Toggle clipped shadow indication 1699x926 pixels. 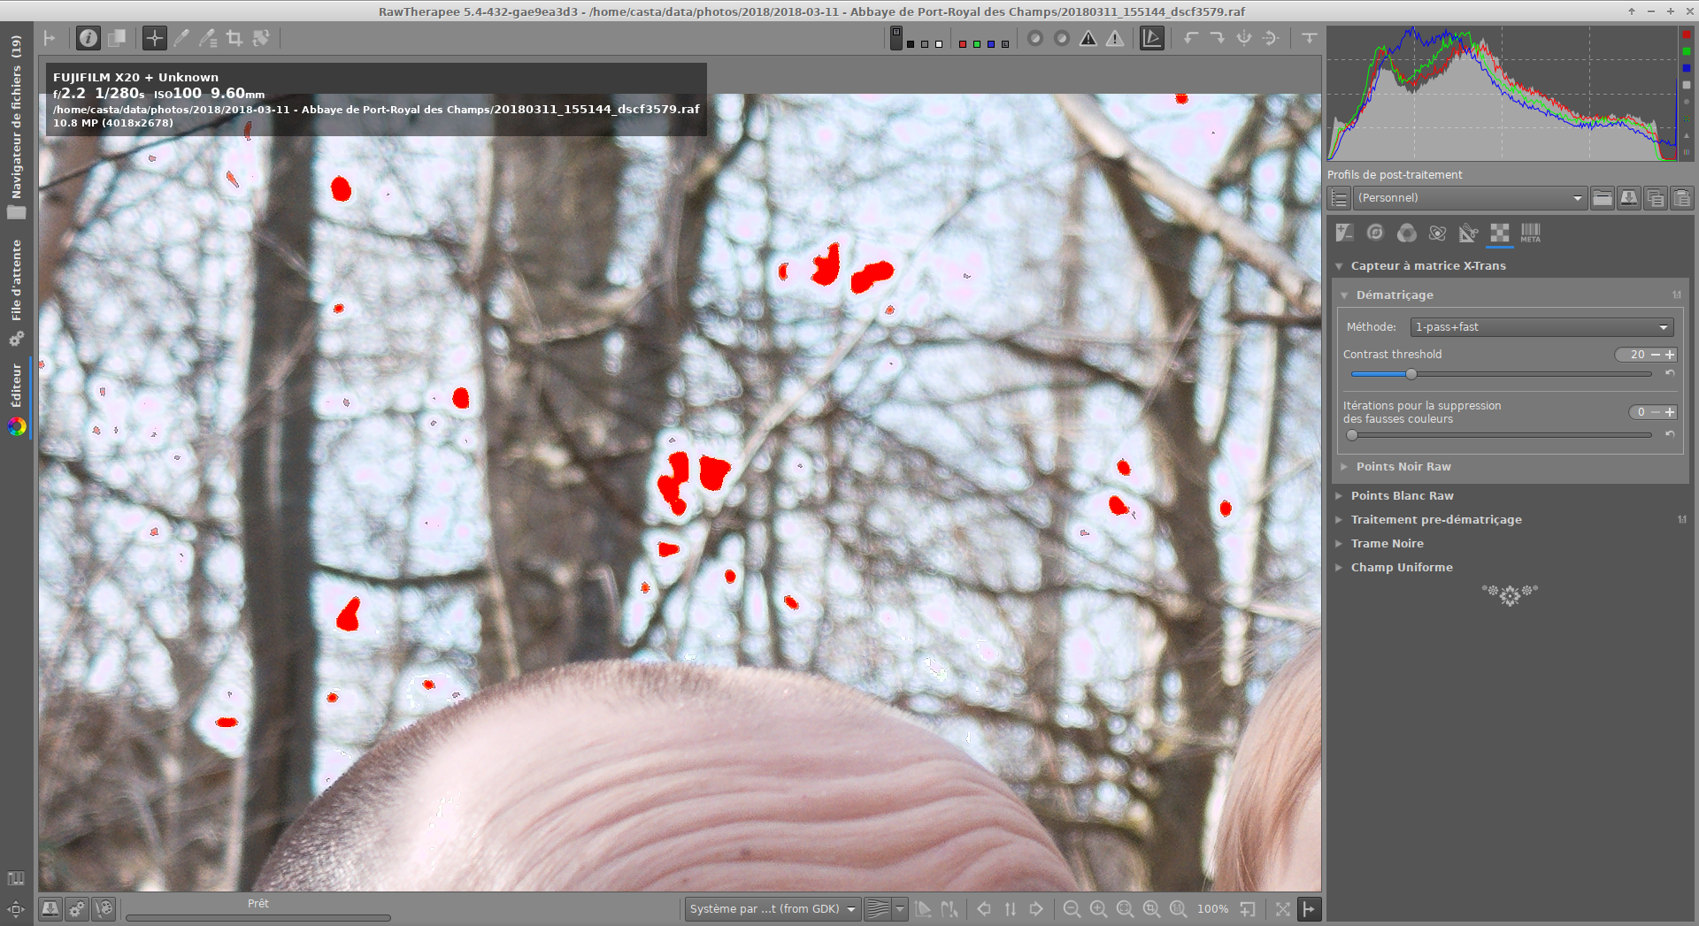pos(1088,38)
